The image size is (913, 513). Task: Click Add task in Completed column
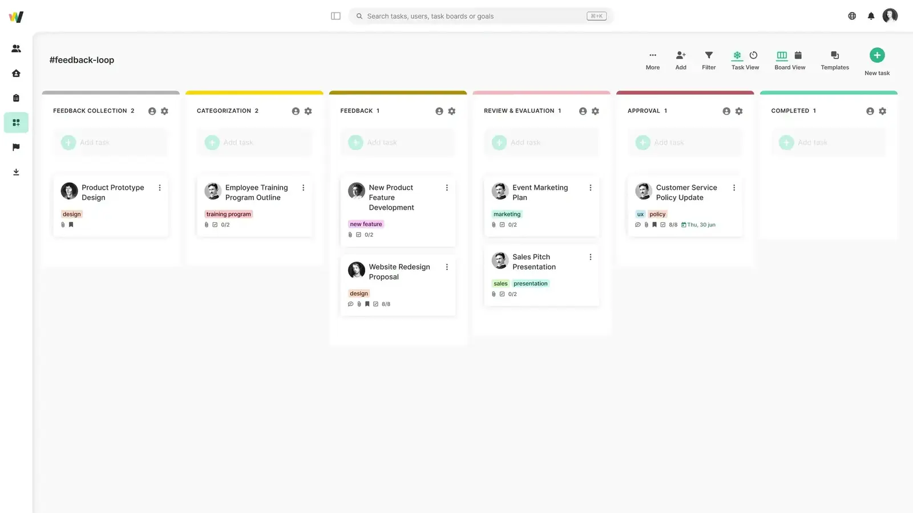[812, 142]
